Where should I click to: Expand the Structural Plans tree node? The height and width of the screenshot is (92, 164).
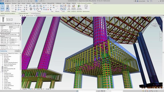(x=3, y=56)
